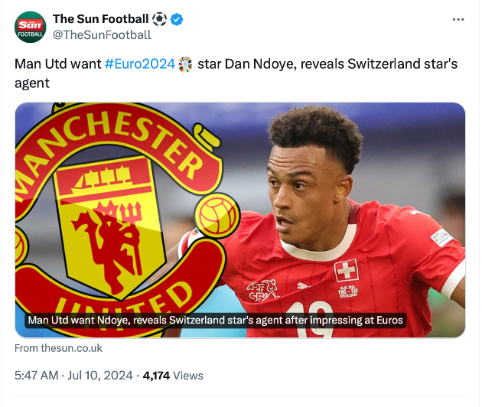Click the blue verified checkmark badge

(x=177, y=18)
